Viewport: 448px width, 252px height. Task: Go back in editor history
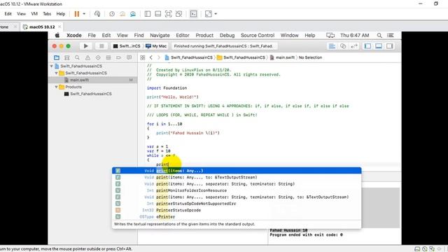coord(151,57)
